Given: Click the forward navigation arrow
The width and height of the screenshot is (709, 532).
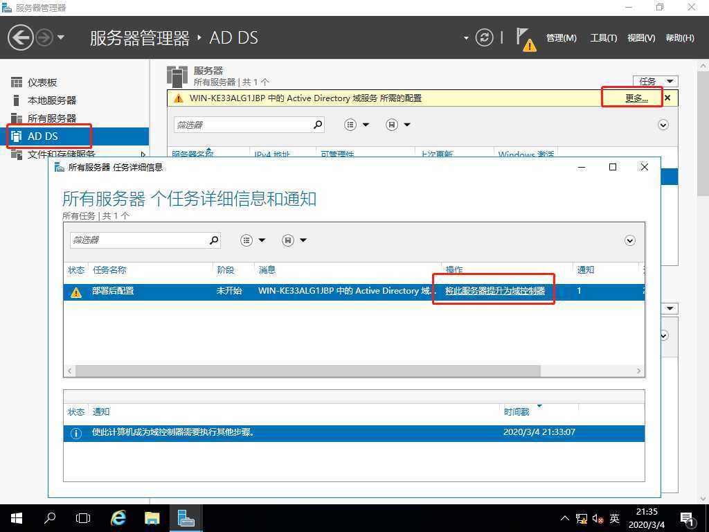Looking at the screenshot, I should click(44, 37).
